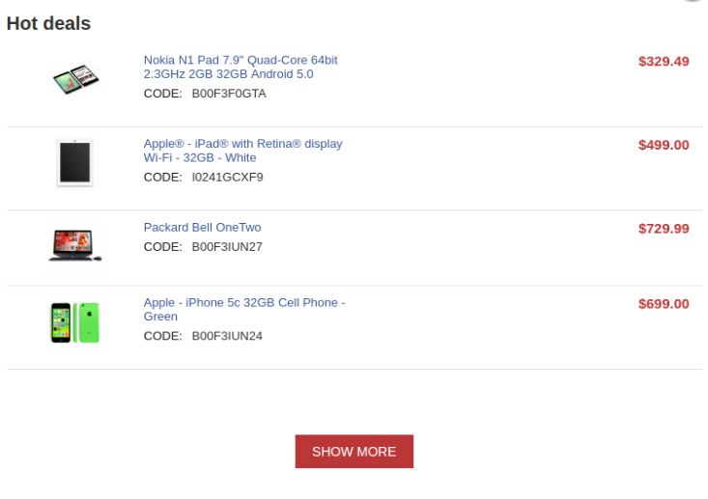708x499 pixels.
Task: Follow the Apple iPad with Retina display link
Action: pyautogui.click(x=242, y=151)
